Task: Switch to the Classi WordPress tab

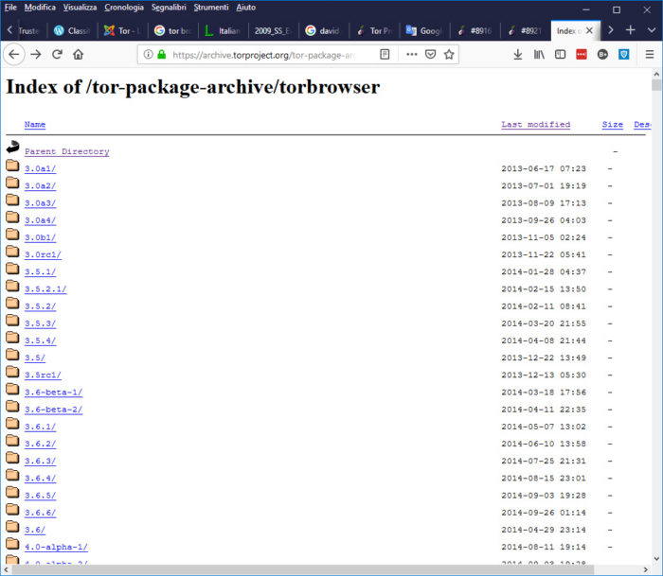Action: [x=72, y=31]
